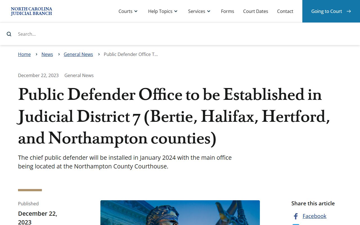
Task: Click the Going to Court button
Action: tap(331, 11)
